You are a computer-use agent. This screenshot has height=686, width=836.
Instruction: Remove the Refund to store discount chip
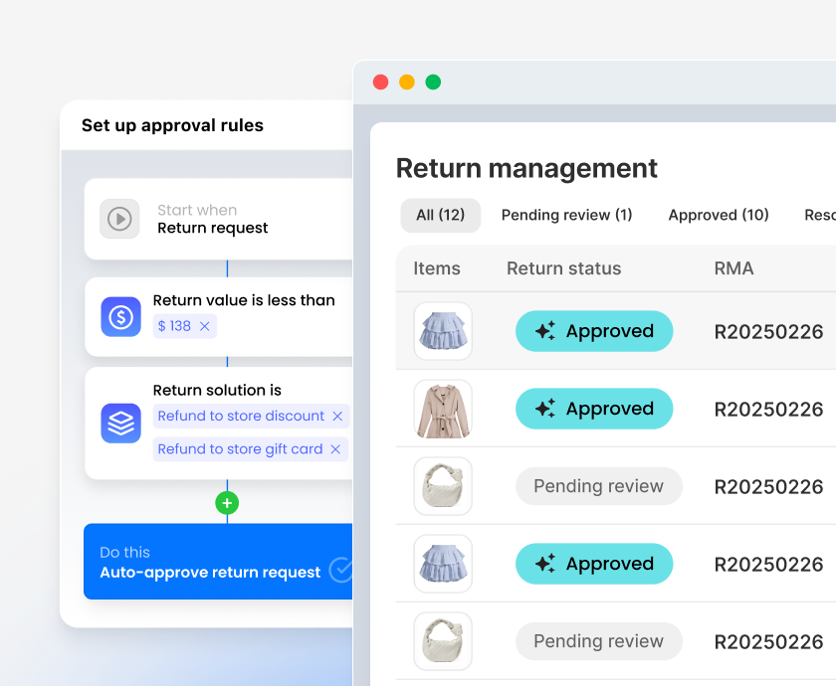pyautogui.click(x=337, y=416)
